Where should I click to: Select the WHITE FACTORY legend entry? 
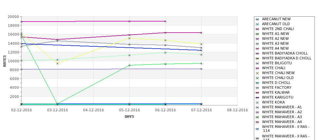(x=277, y=88)
